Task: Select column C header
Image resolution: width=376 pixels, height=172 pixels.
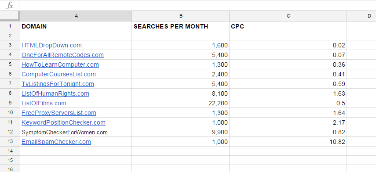Action: (288, 16)
